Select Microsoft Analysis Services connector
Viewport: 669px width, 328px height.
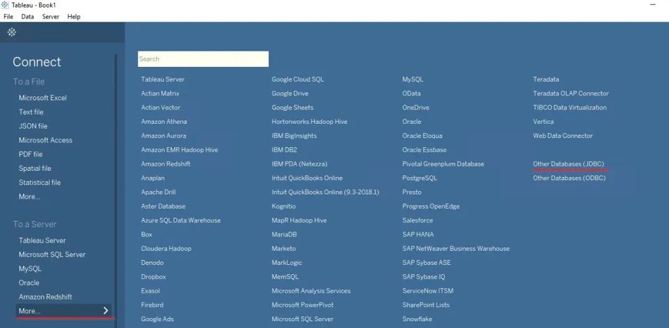pyautogui.click(x=311, y=291)
